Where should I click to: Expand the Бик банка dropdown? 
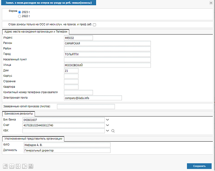(x=107, y=120)
